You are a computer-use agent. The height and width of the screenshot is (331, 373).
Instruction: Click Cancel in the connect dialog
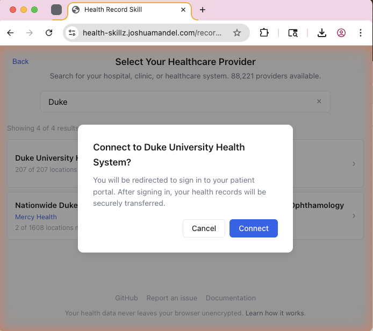(x=204, y=228)
